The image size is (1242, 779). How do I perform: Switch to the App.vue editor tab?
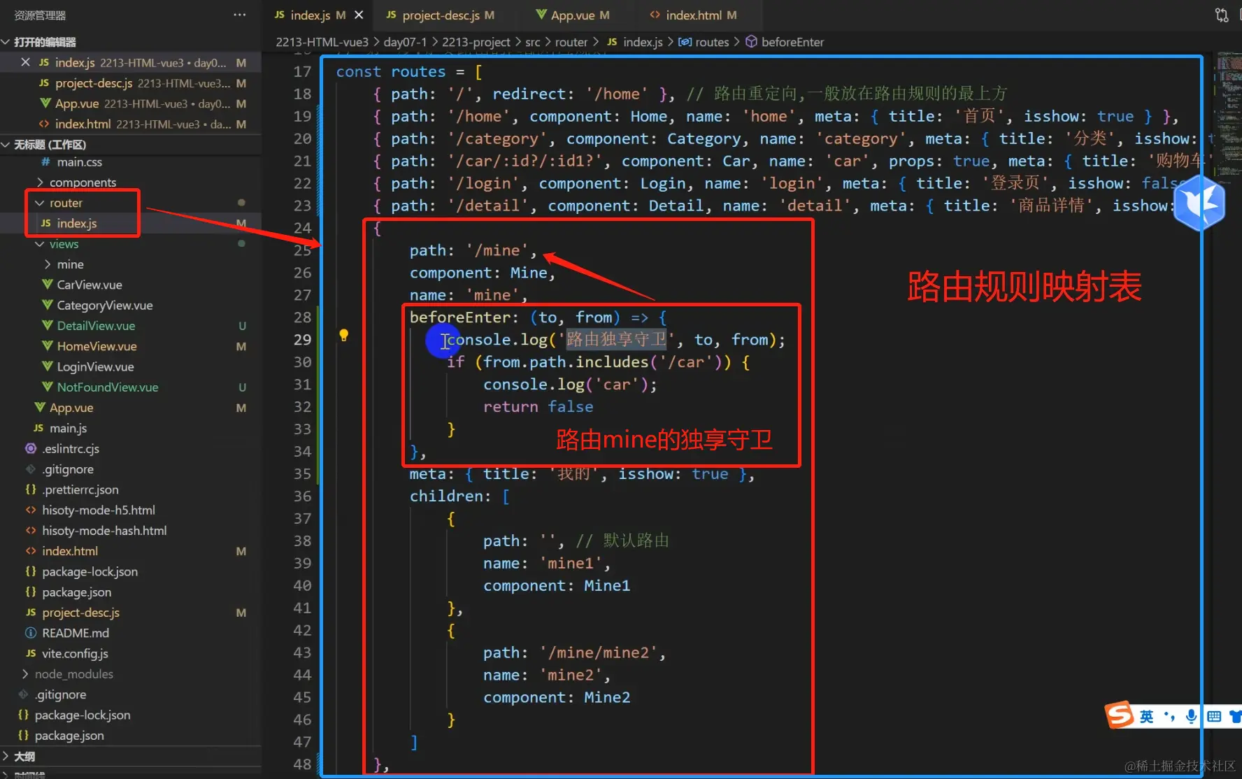pos(572,15)
